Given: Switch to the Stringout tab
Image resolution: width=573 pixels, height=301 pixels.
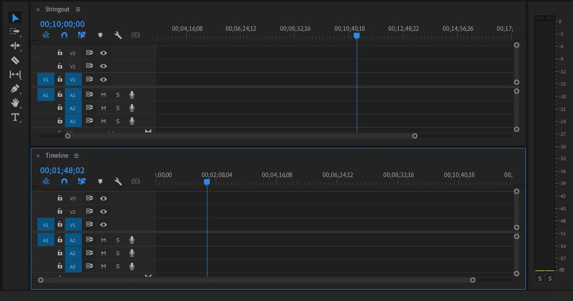Looking at the screenshot, I should point(57,9).
